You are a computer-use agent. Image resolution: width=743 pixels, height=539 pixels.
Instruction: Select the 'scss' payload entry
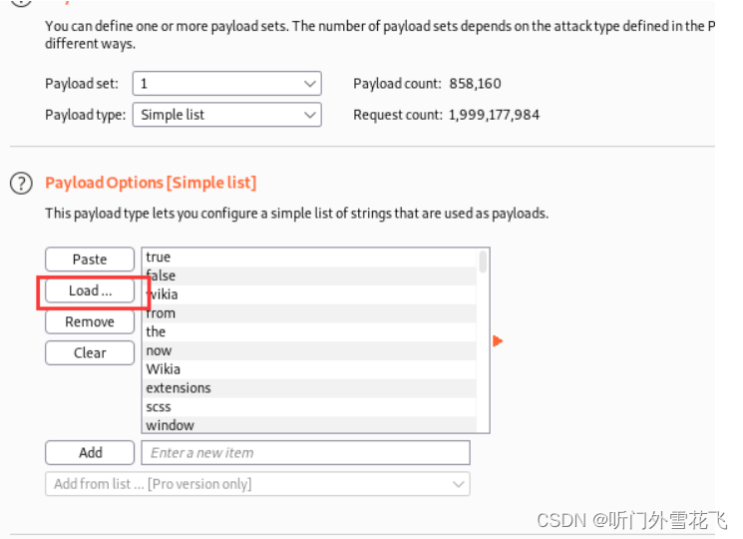tap(310, 406)
